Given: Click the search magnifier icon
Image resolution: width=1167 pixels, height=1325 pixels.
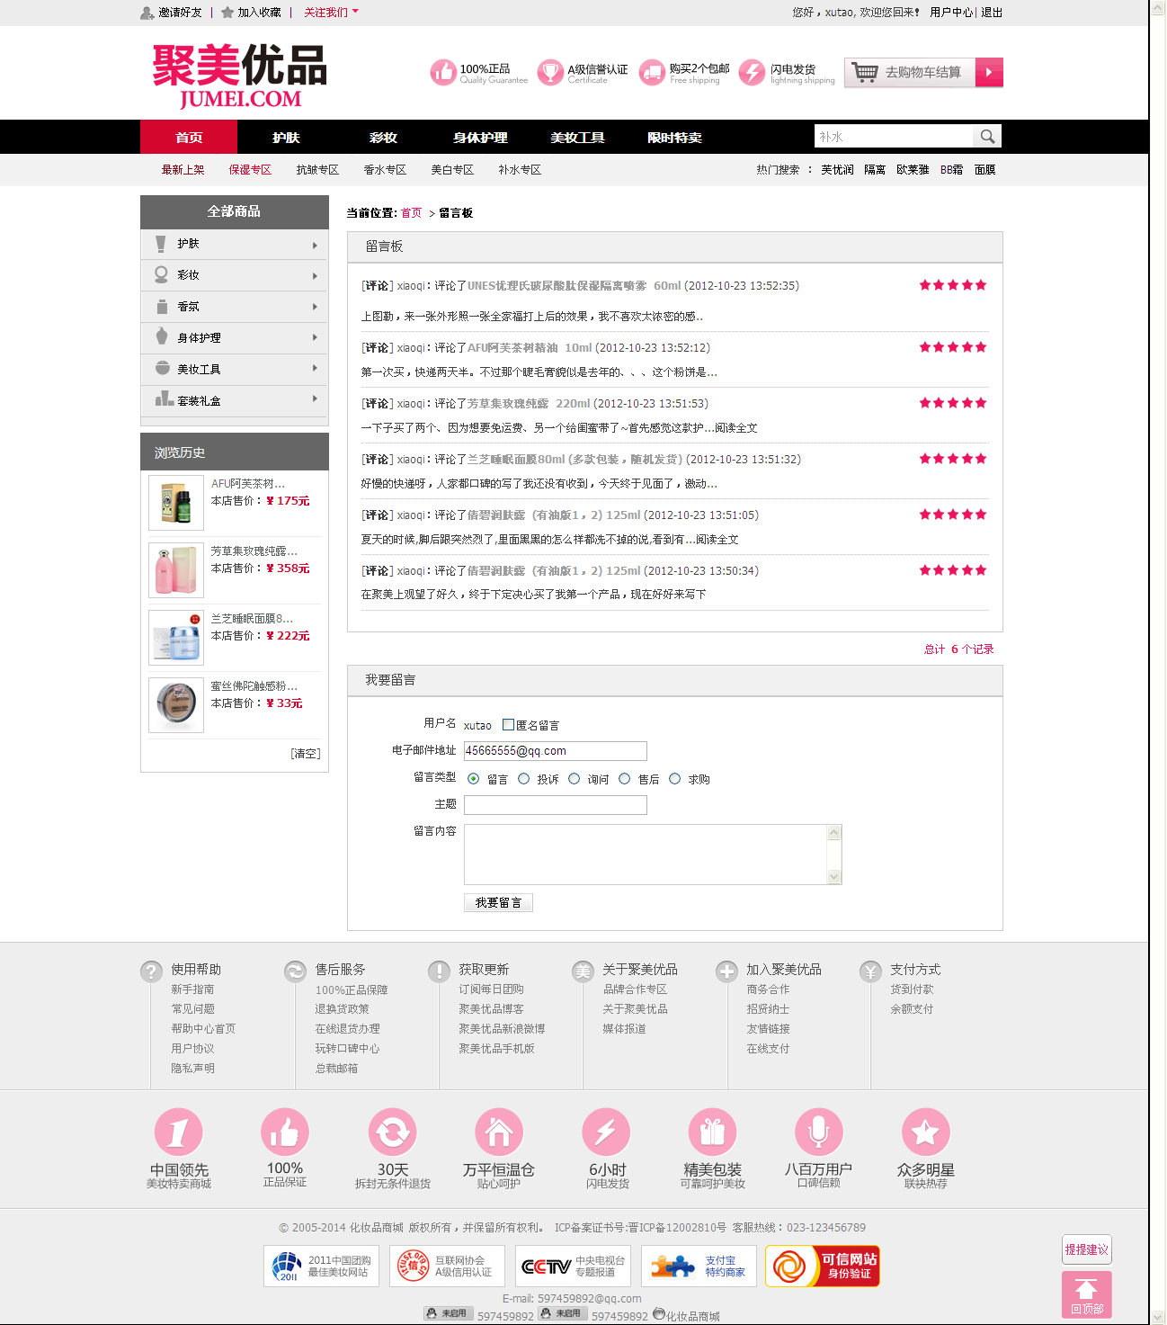Looking at the screenshot, I should coord(987,137).
